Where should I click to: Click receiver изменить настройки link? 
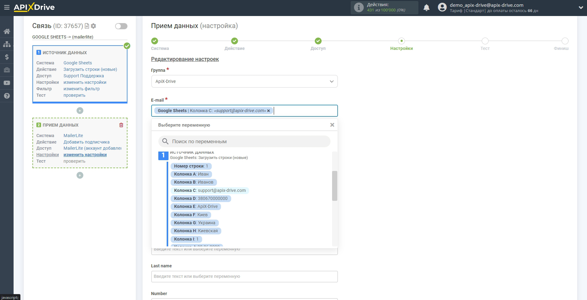[85, 155]
